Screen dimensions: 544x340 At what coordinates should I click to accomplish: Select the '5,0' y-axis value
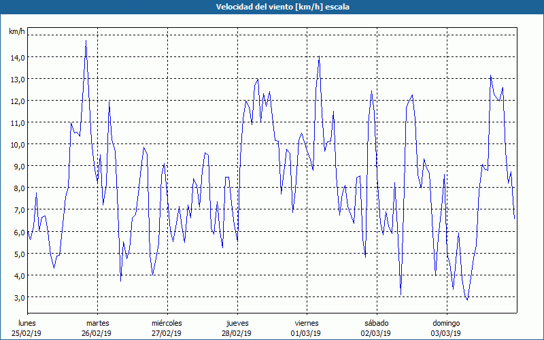pos(20,254)
